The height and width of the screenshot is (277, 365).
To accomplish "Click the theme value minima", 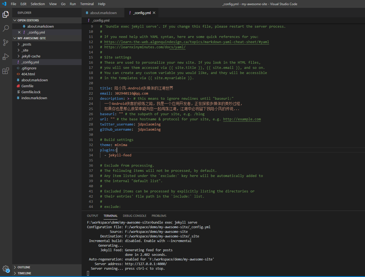I will coord(121,145).
